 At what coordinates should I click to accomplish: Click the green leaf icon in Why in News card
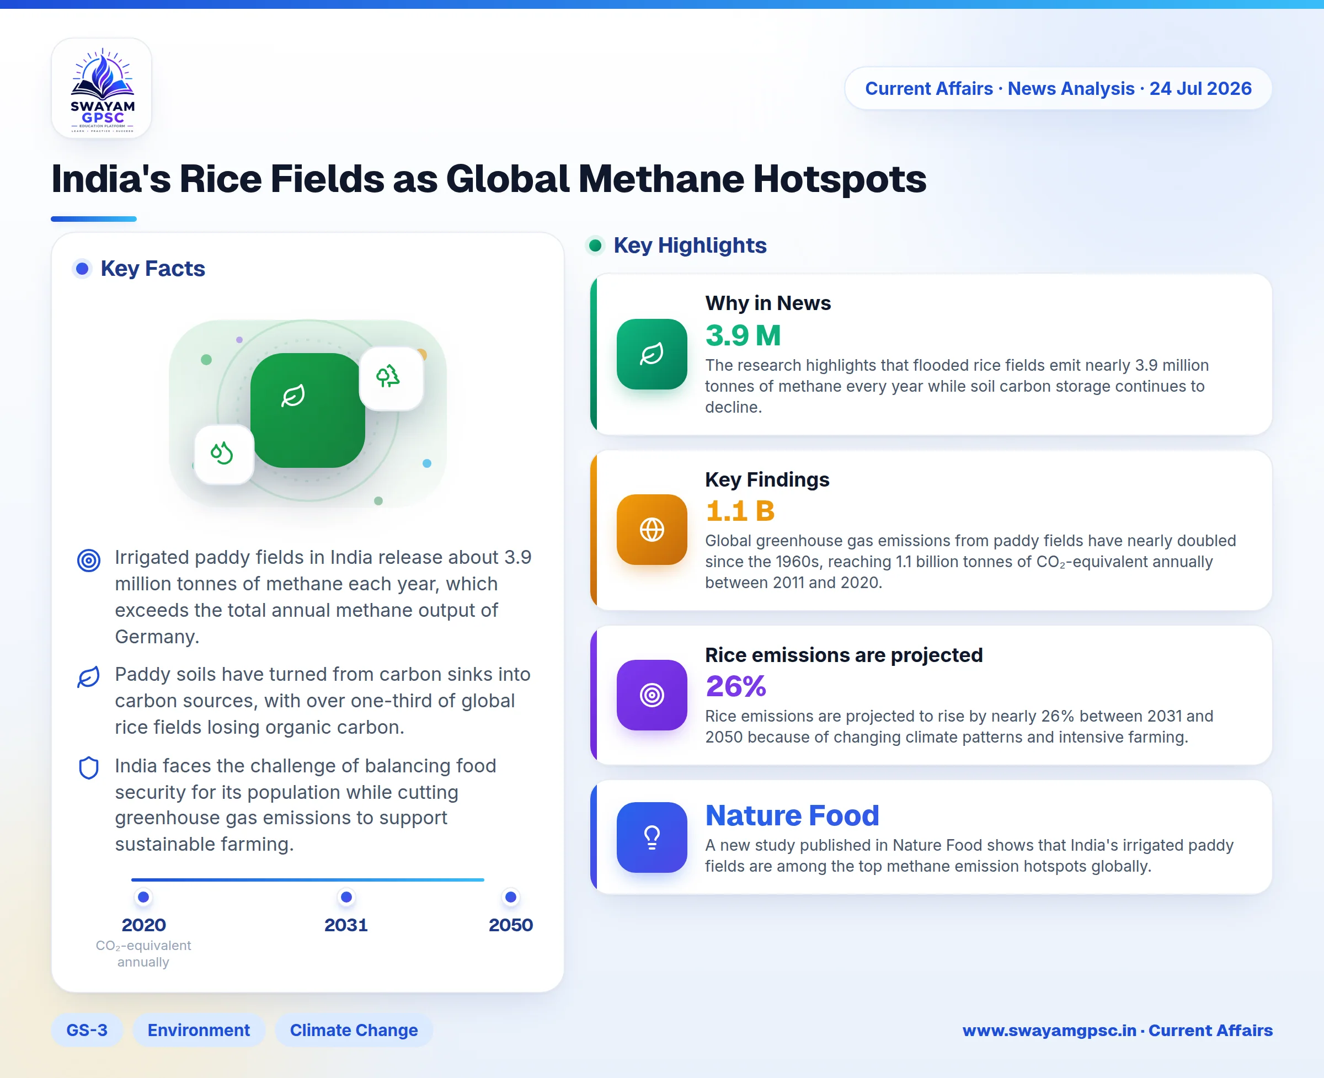652,354
